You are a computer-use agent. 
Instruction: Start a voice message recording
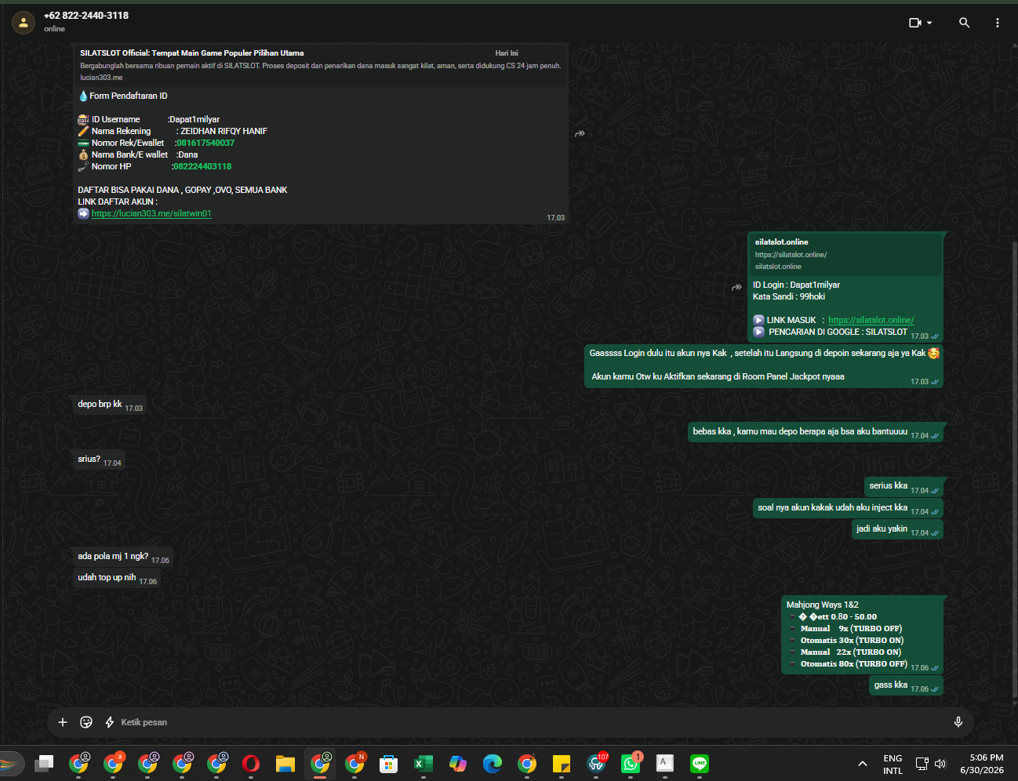(958, 722)
